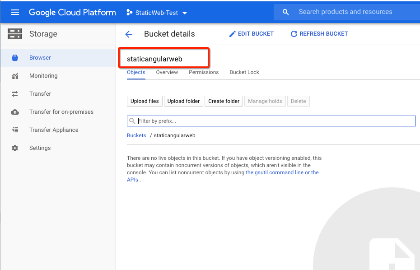Click the Transfer Appliance list icon
This screenshot has height=270, width=420.
point(15,130)
